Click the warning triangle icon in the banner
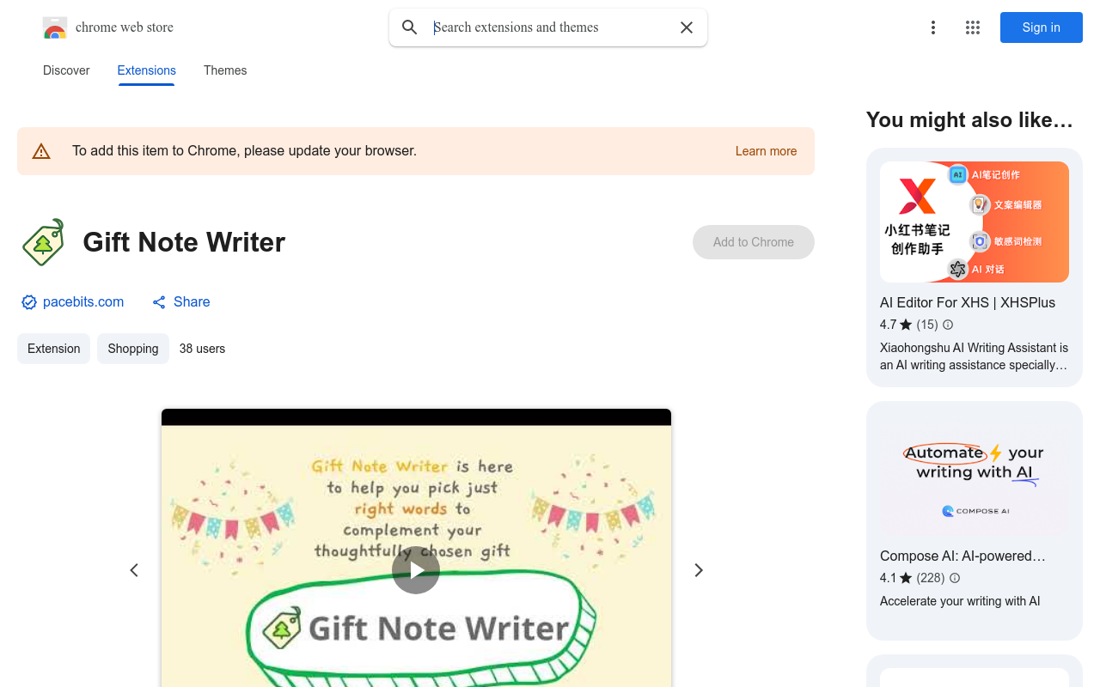Screen dimensions: 1100x687 [41, 151]
